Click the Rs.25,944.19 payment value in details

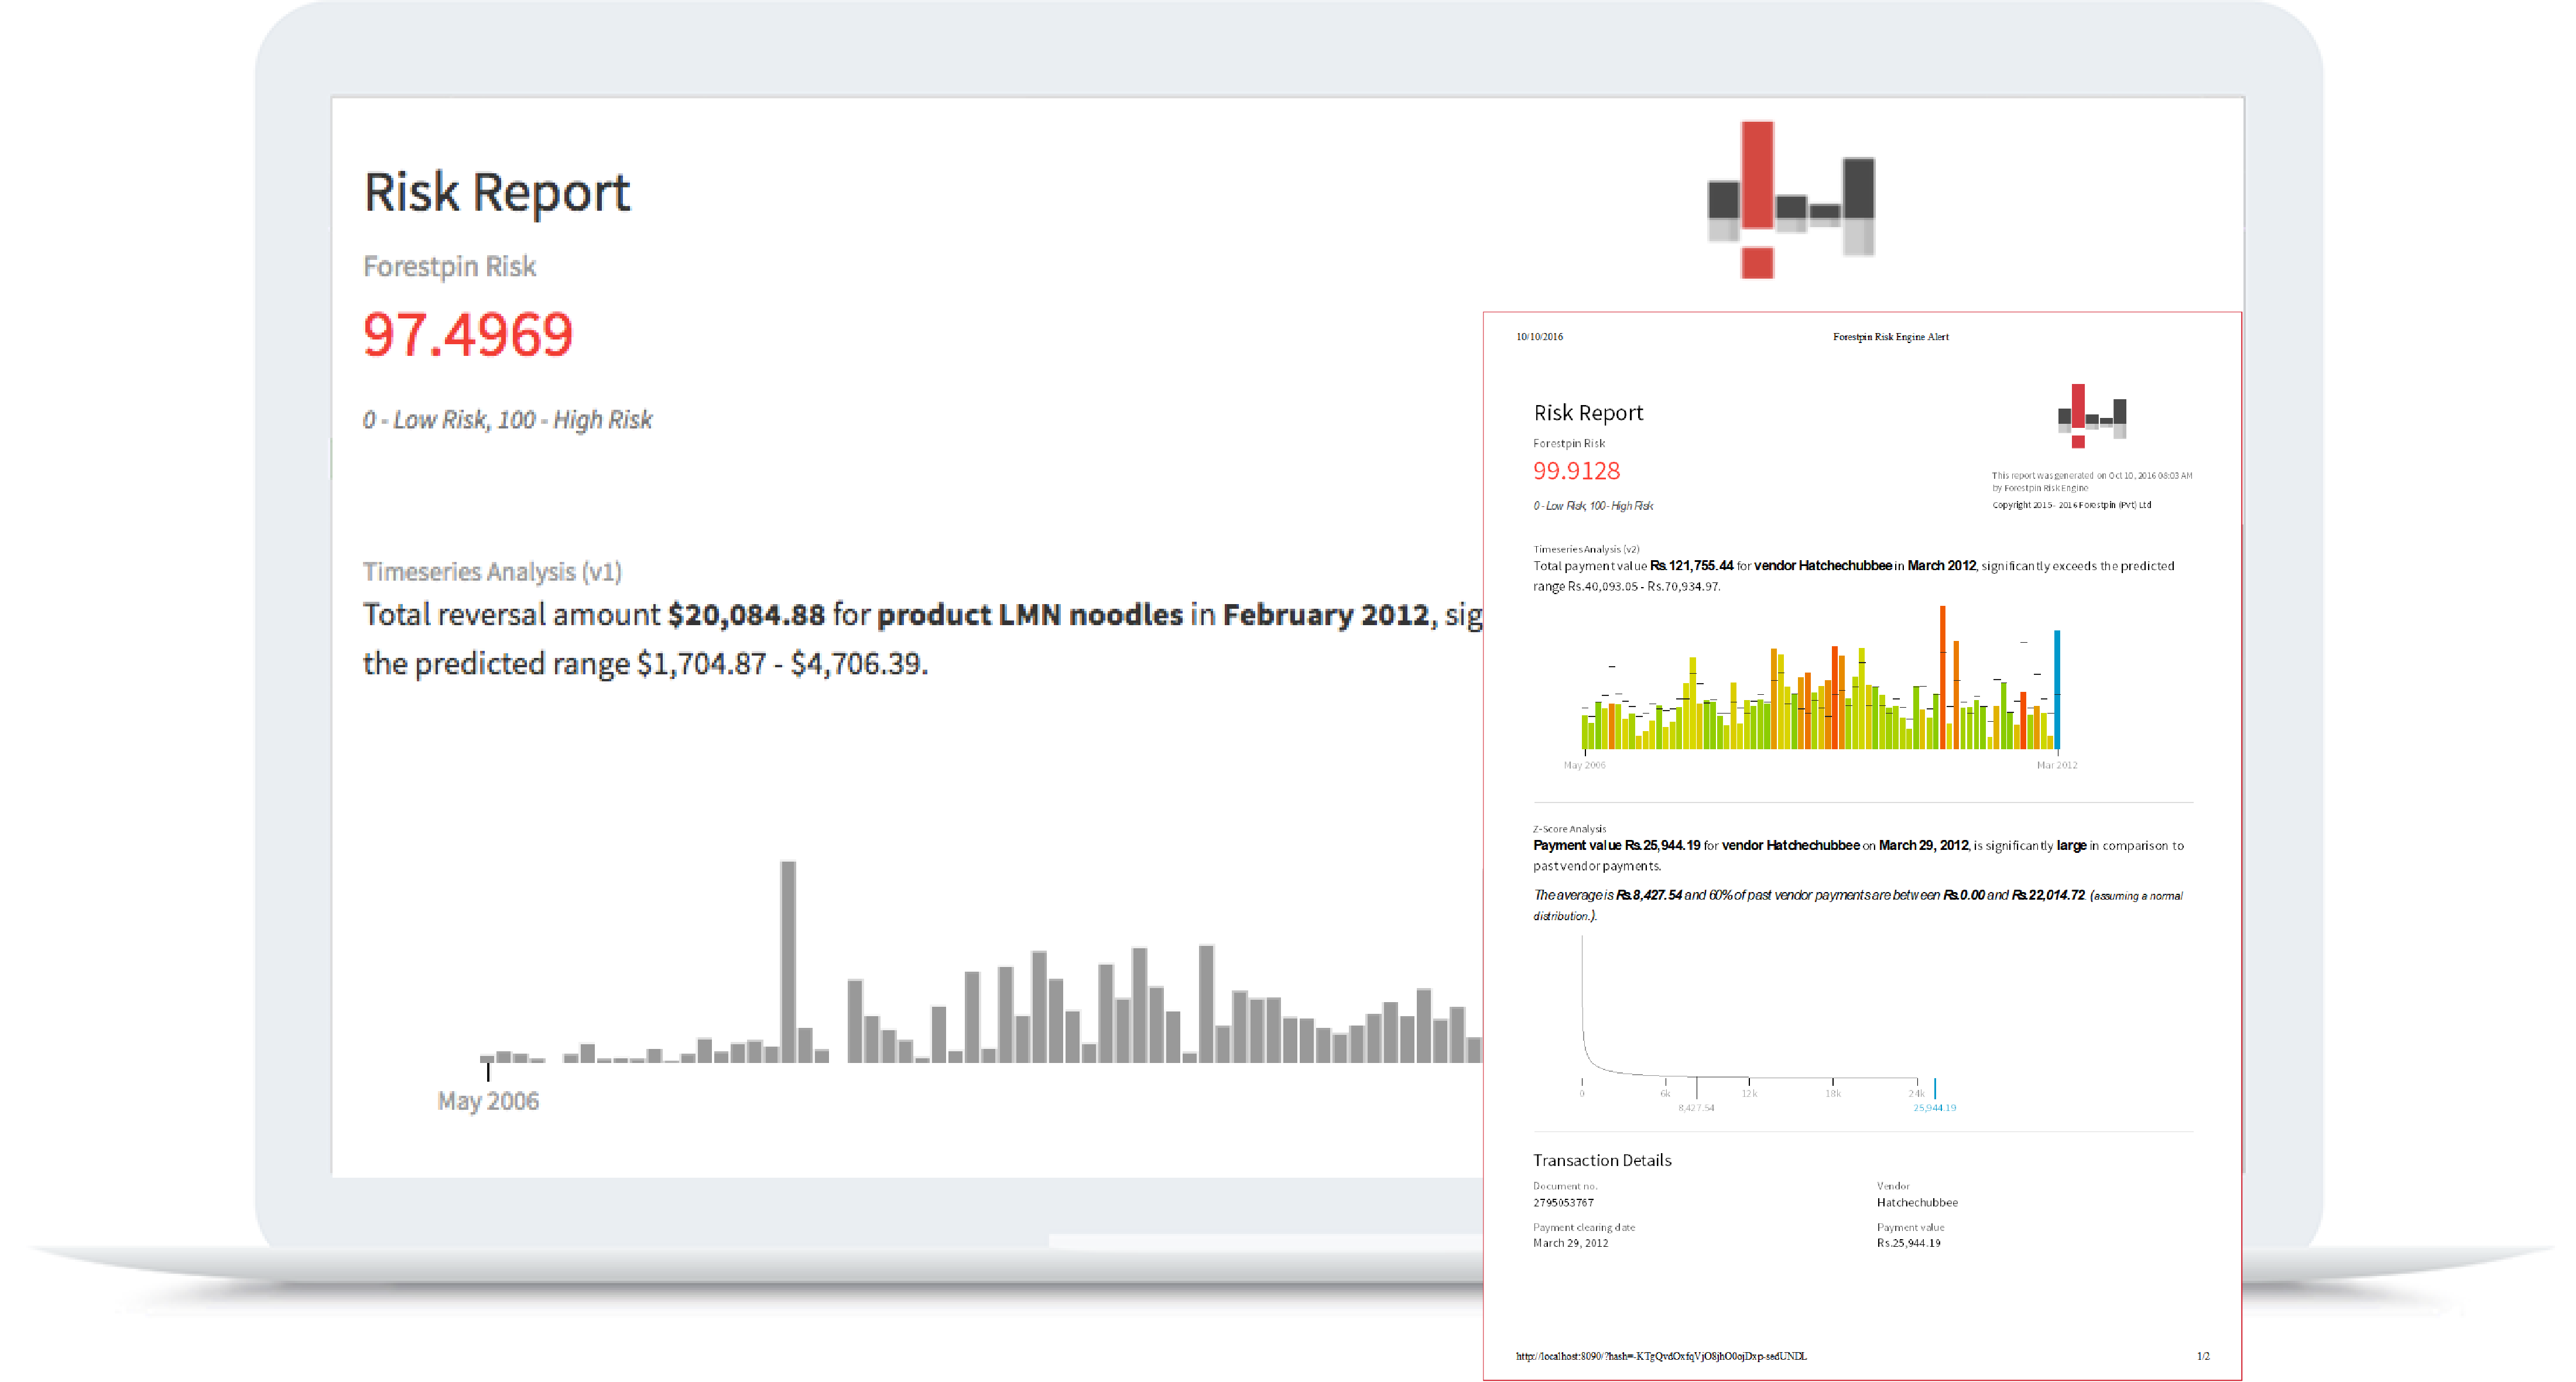[1908, 1243]
